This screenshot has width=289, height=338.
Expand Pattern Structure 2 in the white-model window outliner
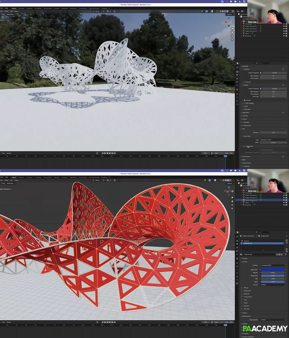(x=241, y=29)
